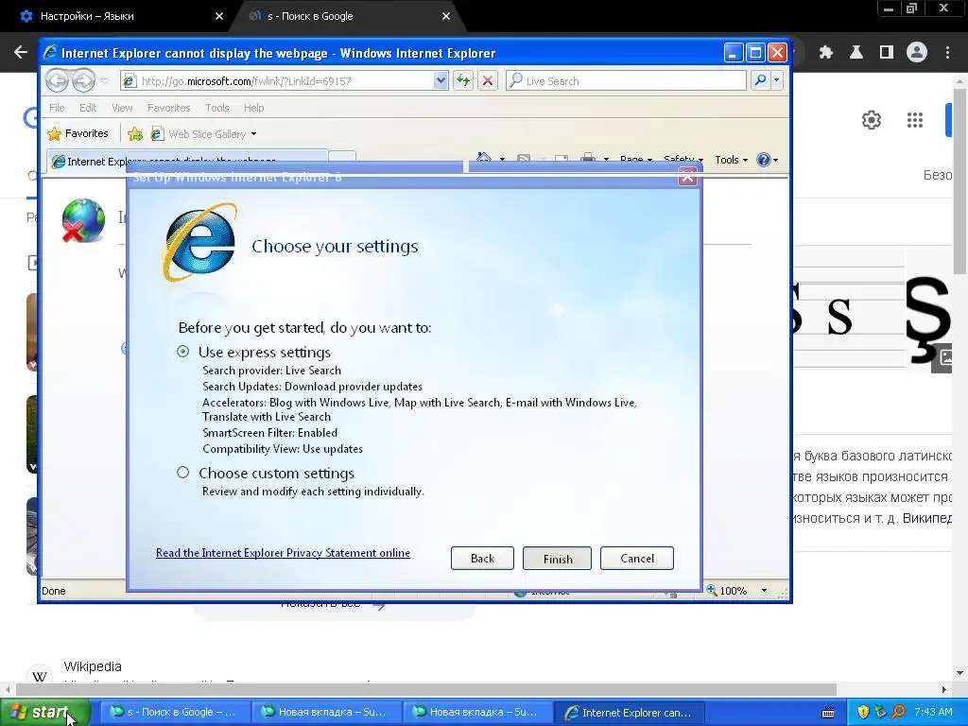Open the Internet Explorer Privacy Statement link

283,553
